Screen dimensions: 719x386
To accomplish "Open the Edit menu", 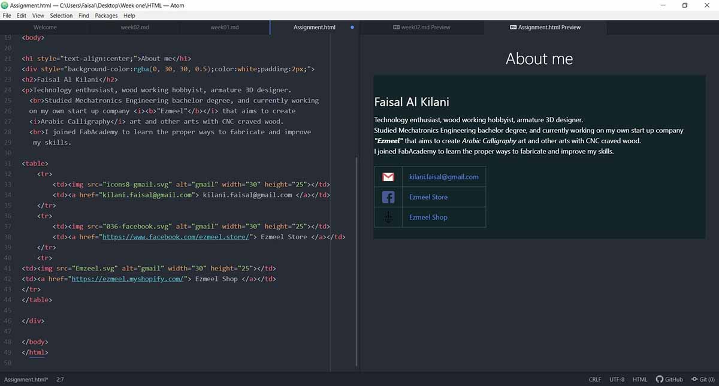I will click(x=21, y=16).
